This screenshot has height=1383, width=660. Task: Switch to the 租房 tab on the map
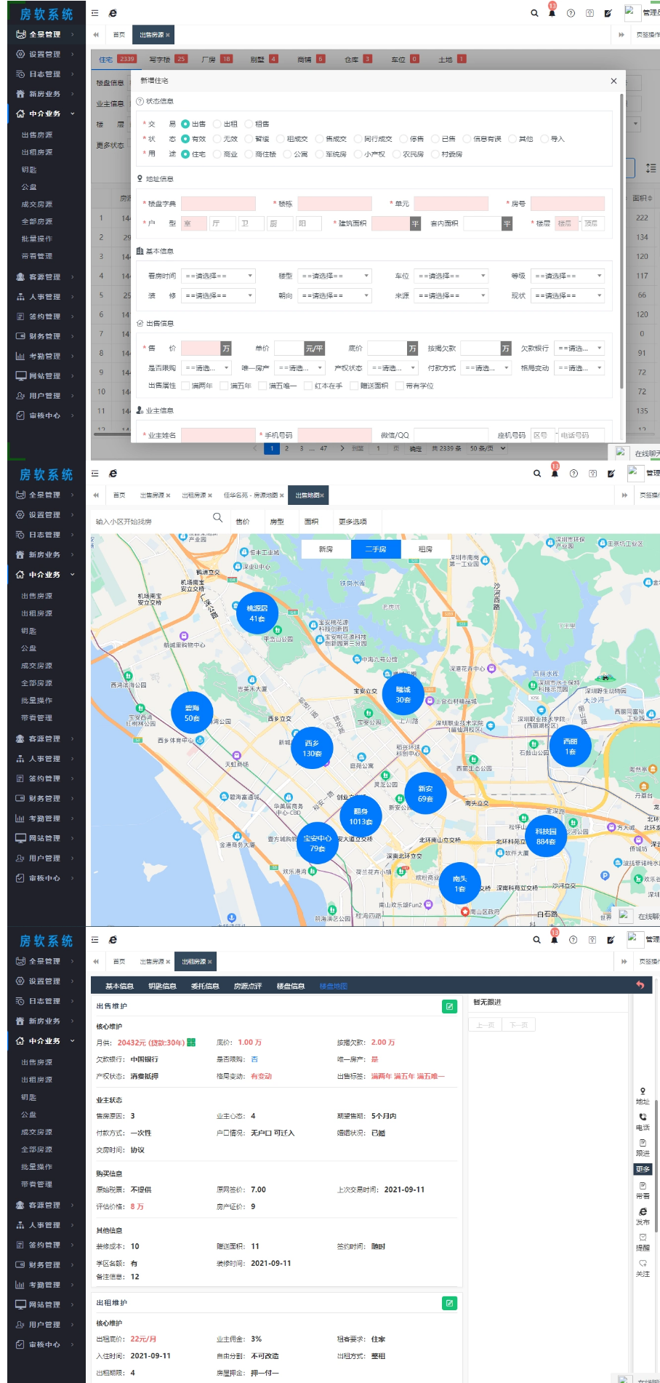(x=426, y=549)
